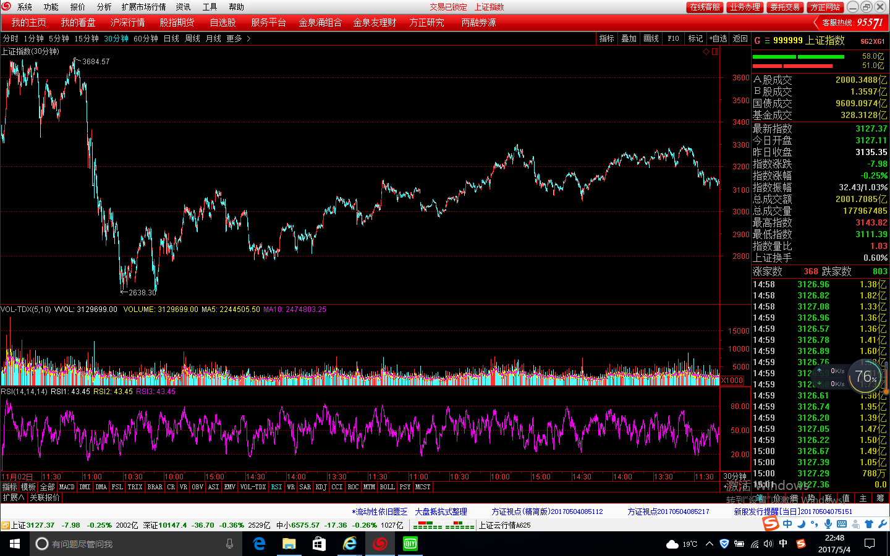Click the weather cloud 19°C tray icon

[682, 544]
